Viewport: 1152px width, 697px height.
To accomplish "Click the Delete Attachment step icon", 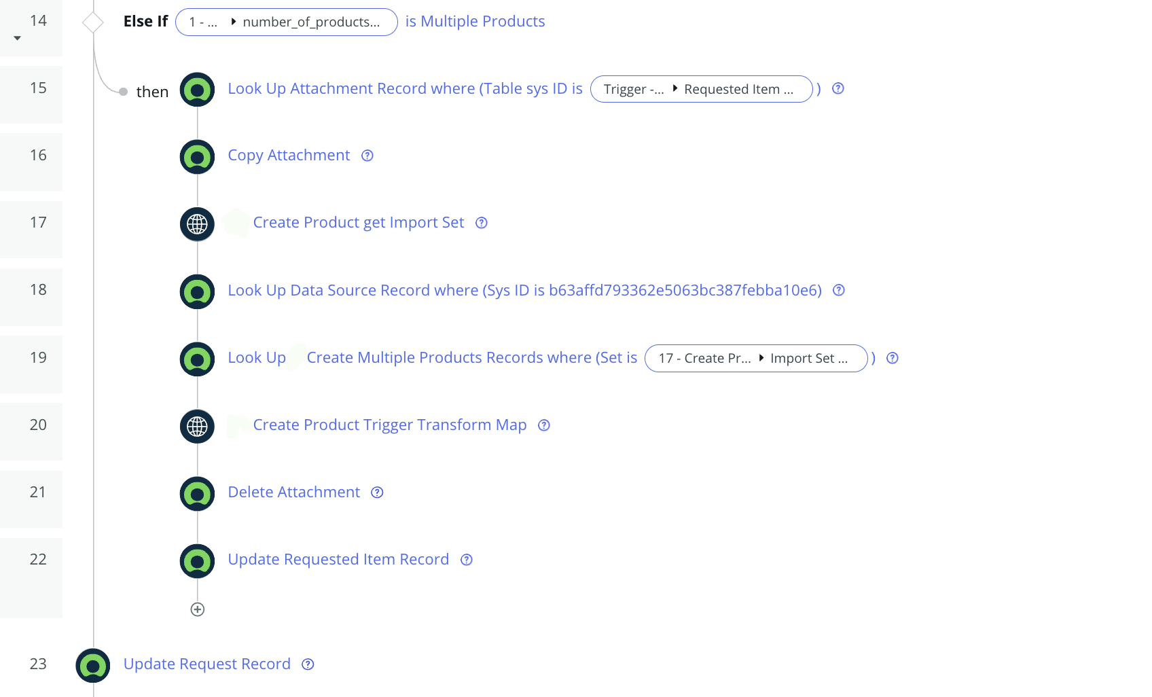I will pos(197,494).
